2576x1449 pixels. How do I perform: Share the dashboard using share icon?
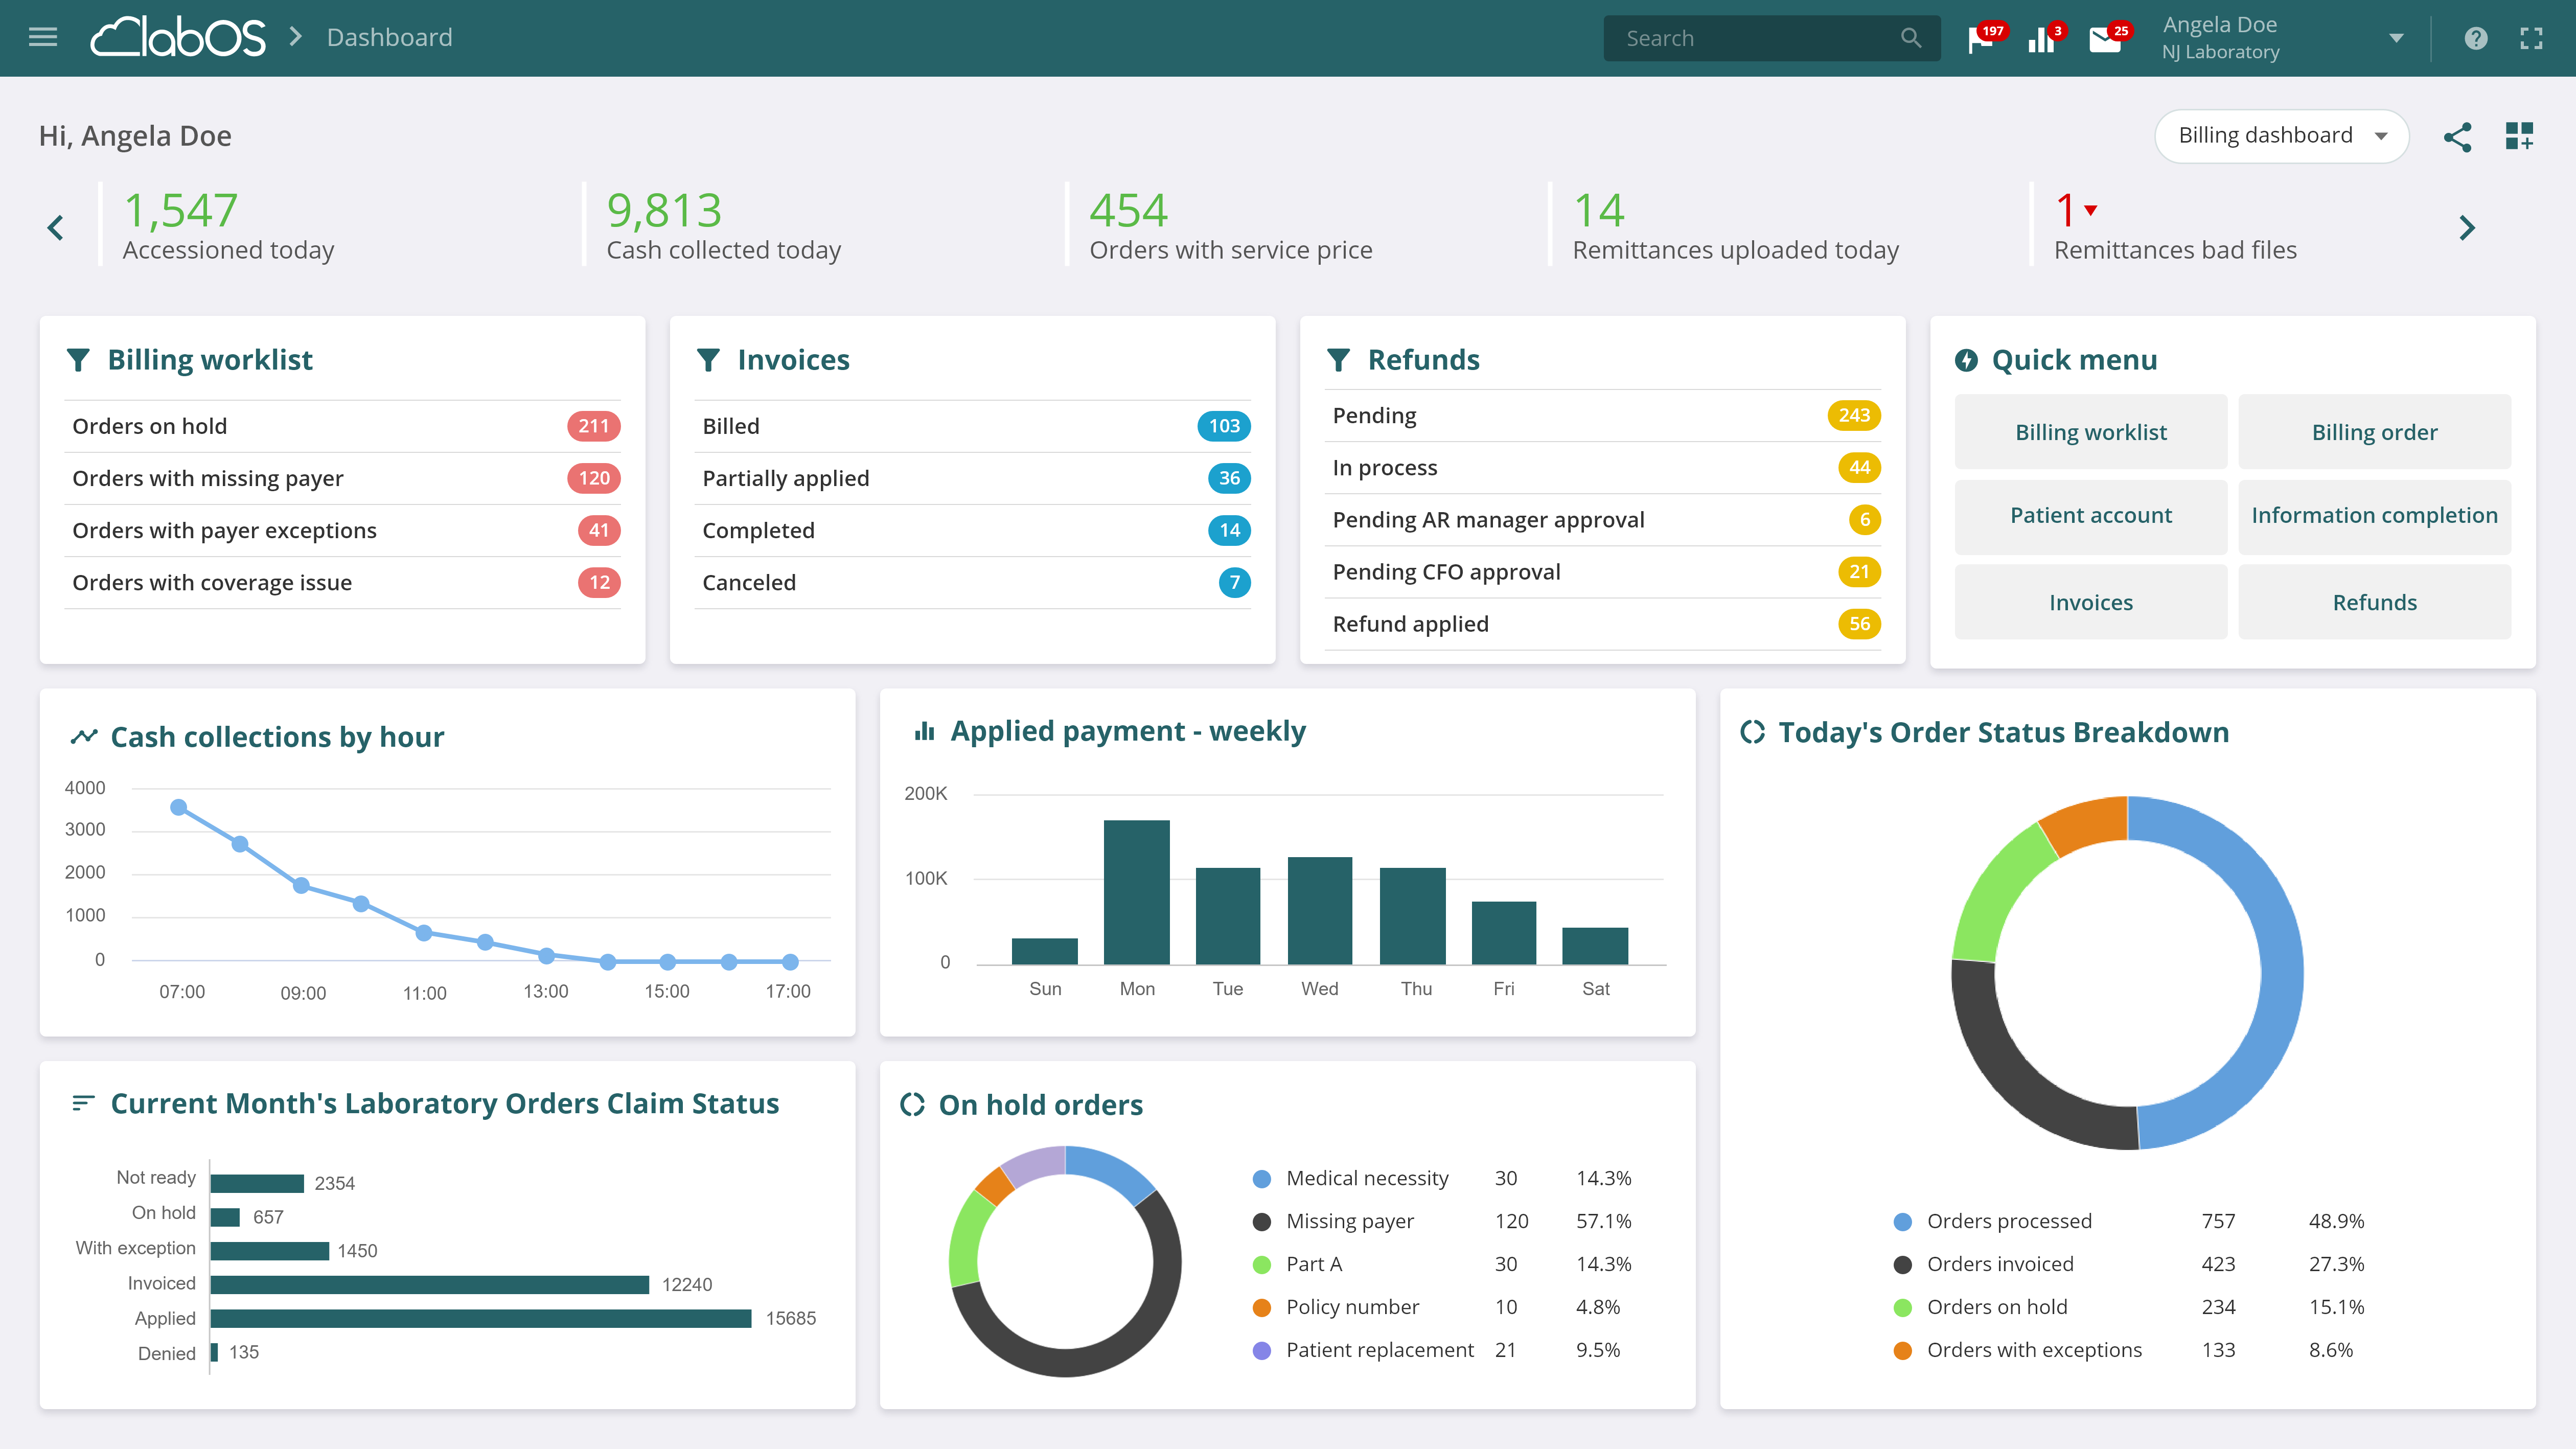click(x=2457, y=136)
